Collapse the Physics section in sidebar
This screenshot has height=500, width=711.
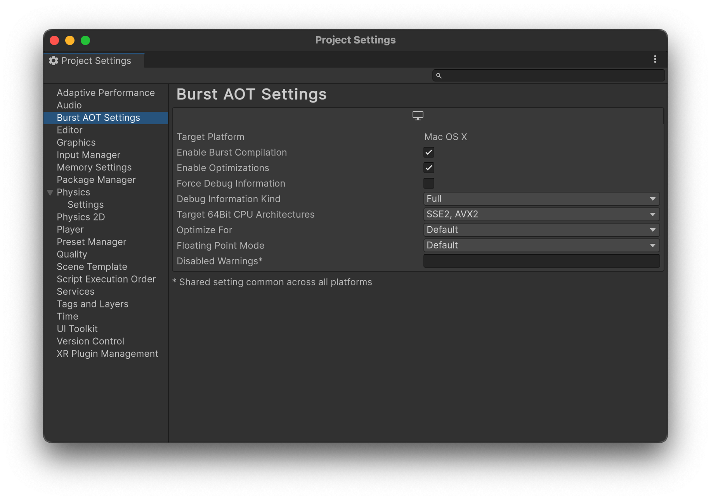(50, 192)
